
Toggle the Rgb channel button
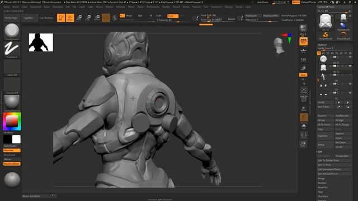coord(140,16)
